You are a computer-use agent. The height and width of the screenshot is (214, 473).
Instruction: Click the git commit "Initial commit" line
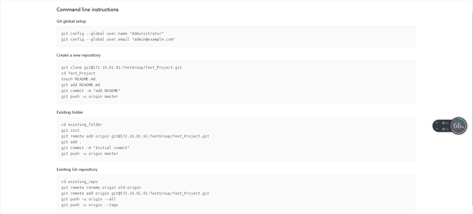point(95,148)
